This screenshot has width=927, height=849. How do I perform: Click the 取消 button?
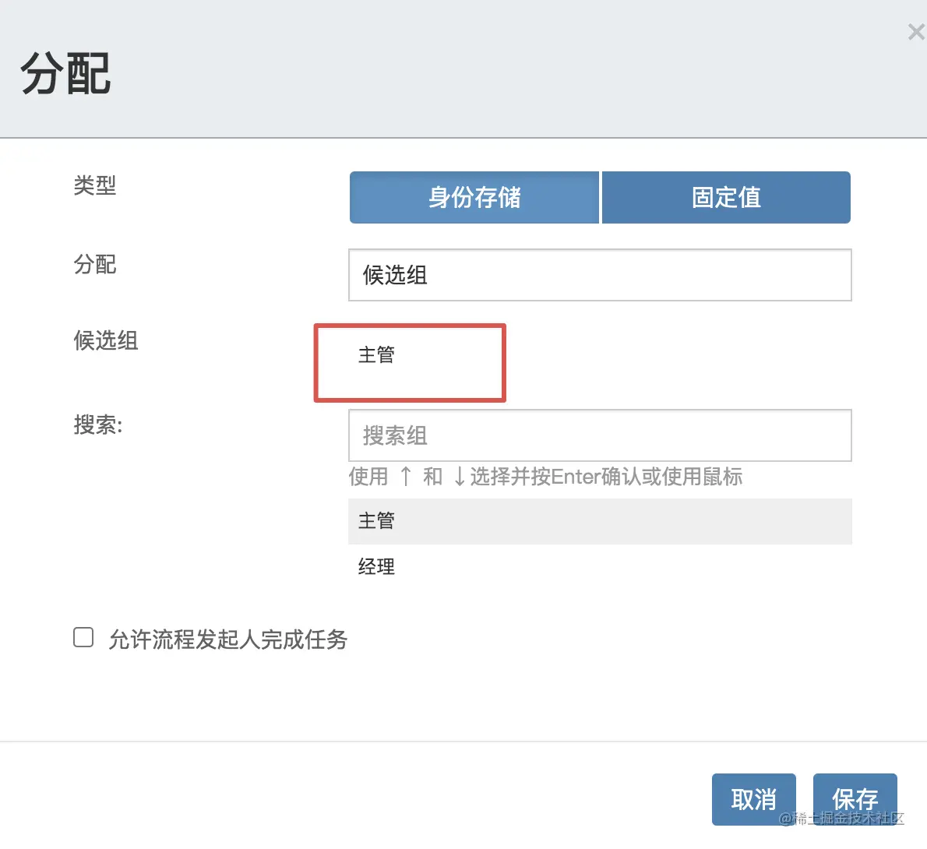(x=754, y=799)
